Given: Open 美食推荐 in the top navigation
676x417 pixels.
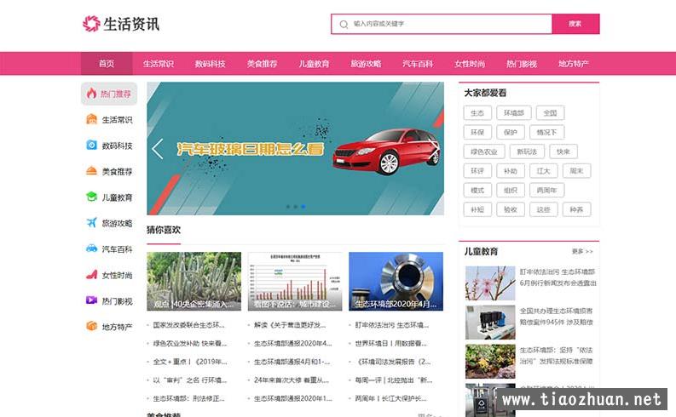Looking at the screenshot, I should pyautogui.click(x=262, y=64).
